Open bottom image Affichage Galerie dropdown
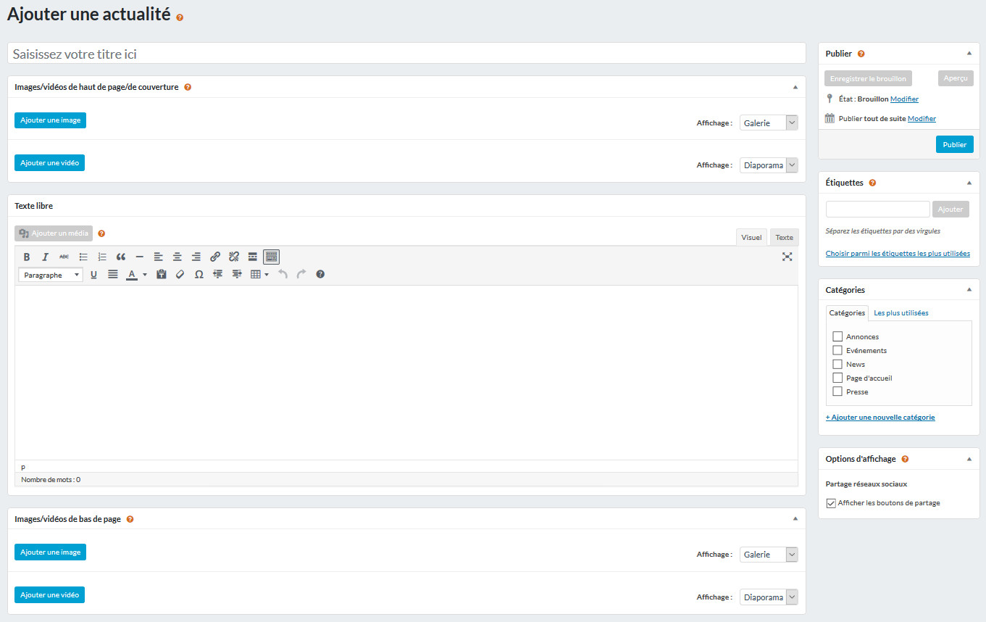Screen dimensions: 986x622 [769, 555]
